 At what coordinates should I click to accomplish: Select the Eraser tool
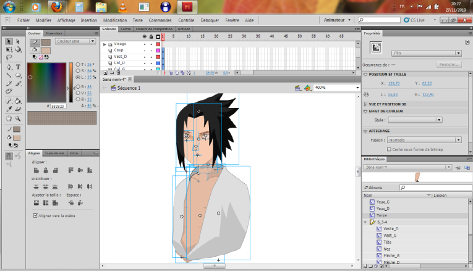(18, 109)
